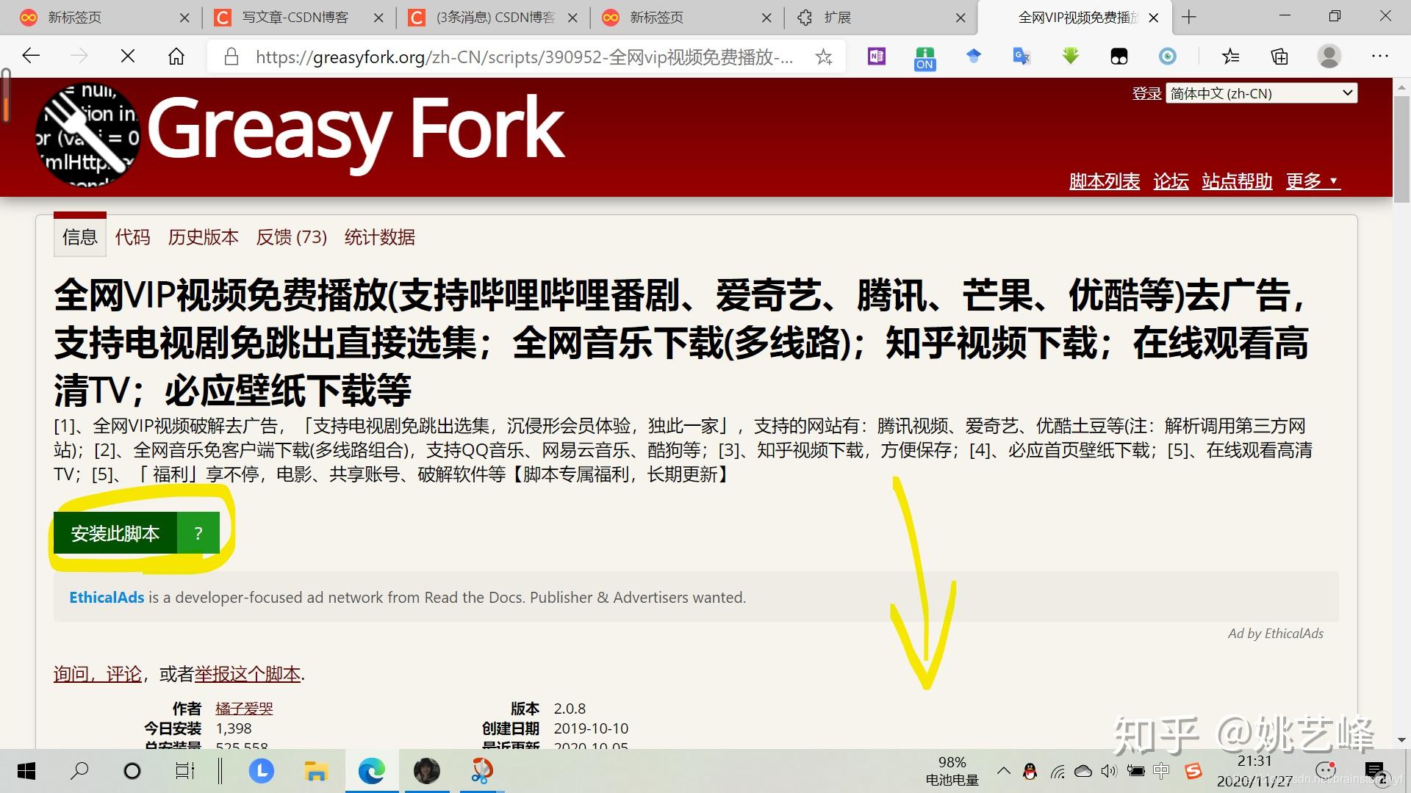Open the 脚本列表 link
This screenshot has height=793, width=1411.
click(x=1104, y=181)
